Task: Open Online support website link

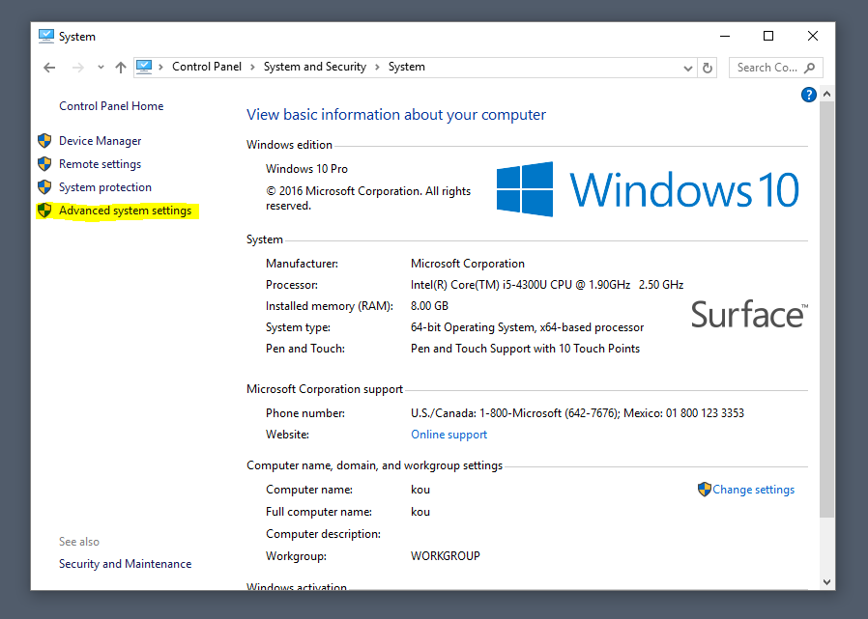Action: point(448,435)
